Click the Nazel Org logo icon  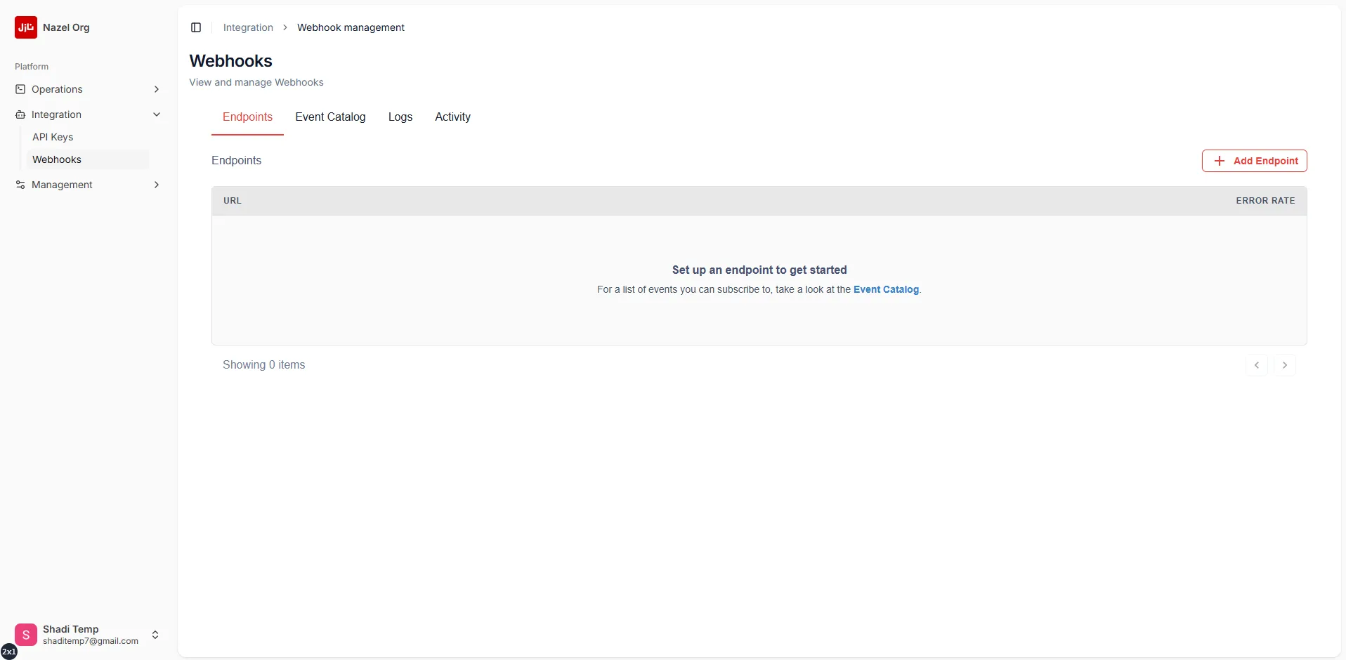(x=26, y=27)
